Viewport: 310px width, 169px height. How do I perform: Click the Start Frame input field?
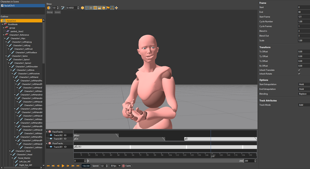(x=303, y=17)
